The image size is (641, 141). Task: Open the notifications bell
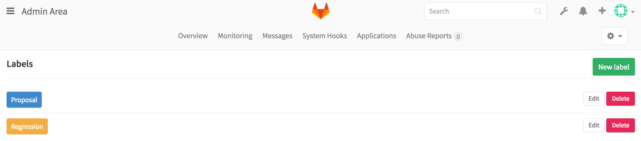click(x=583, y=11)
